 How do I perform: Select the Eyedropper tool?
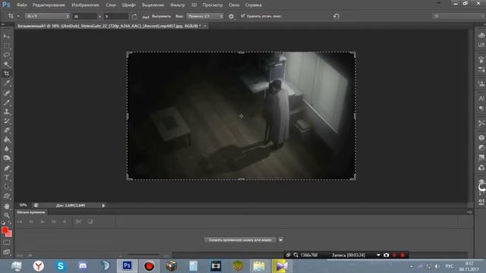coord(7,83)
